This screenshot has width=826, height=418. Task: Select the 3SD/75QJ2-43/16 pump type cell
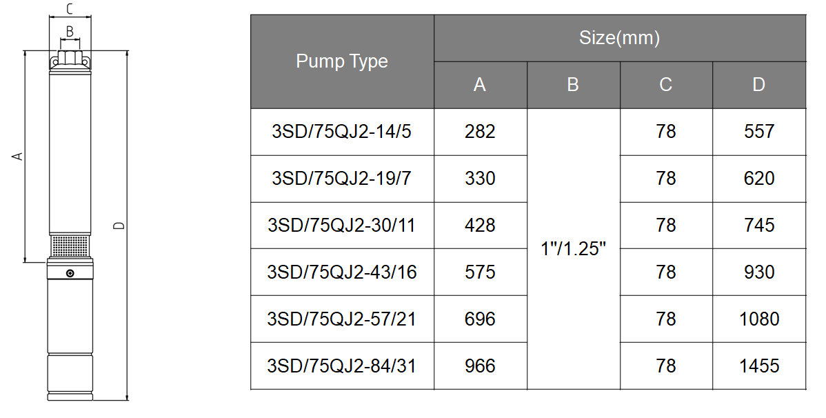[x=342, y=272]
